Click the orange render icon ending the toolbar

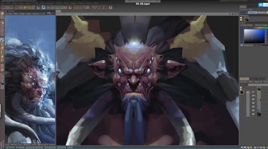click(x=110, y=7)
